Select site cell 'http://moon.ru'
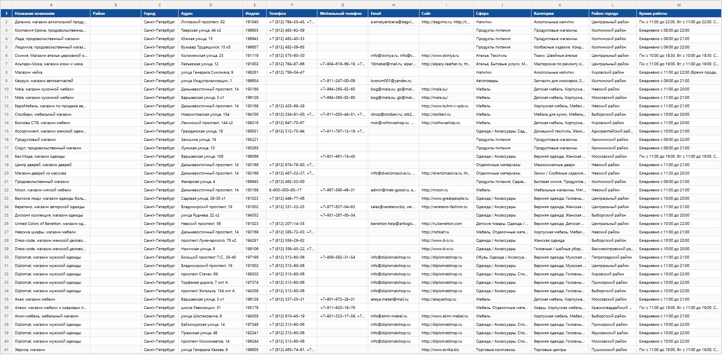722x361 pixels. click(446, 190)
